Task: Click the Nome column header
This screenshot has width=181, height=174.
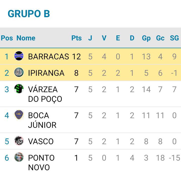Action: [26, 38]
